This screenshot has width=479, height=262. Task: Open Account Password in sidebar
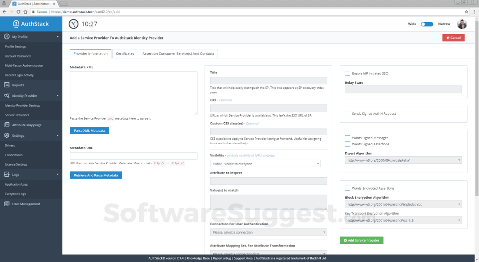[18, 56]
